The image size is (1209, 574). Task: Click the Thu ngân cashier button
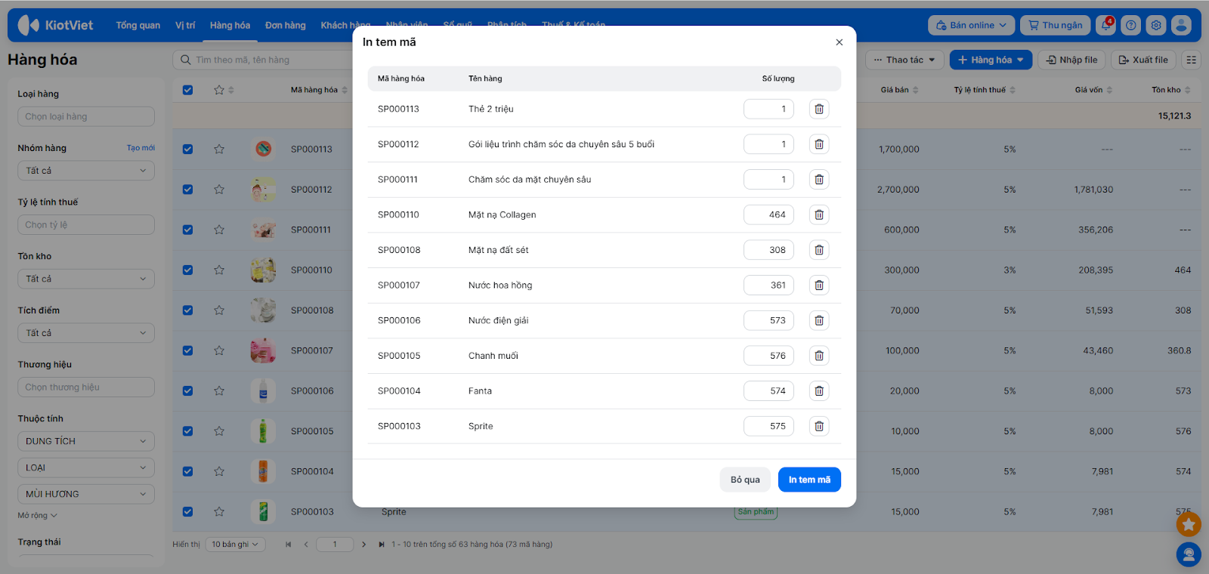pyautogui.click(x=1056, y=25)
